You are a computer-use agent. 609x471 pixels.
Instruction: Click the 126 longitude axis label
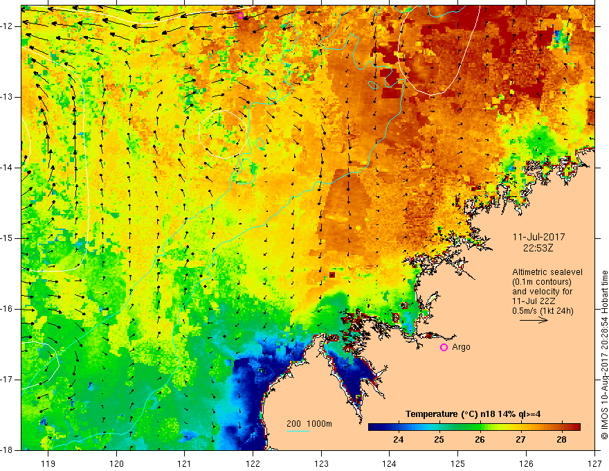[526, 463]
